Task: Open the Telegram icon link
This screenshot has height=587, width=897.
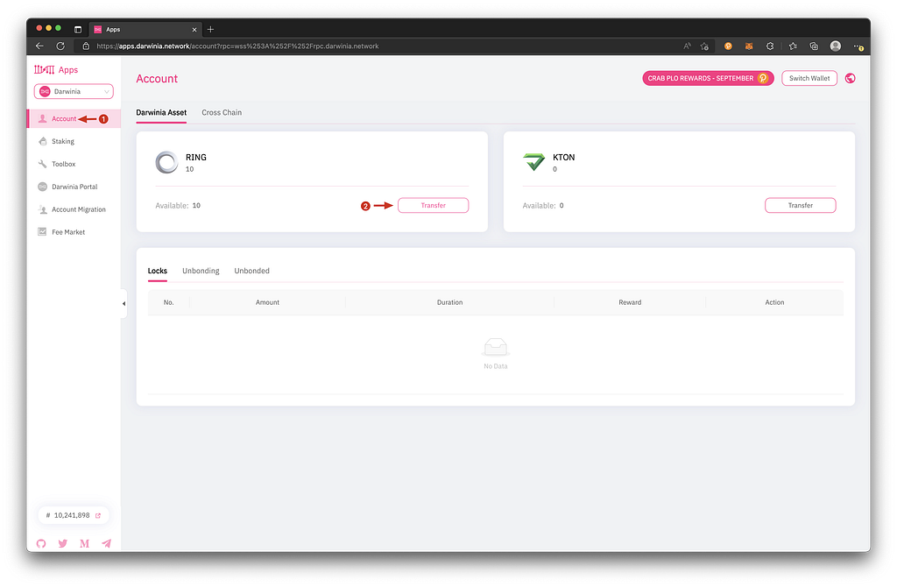Action: (106, 543)
